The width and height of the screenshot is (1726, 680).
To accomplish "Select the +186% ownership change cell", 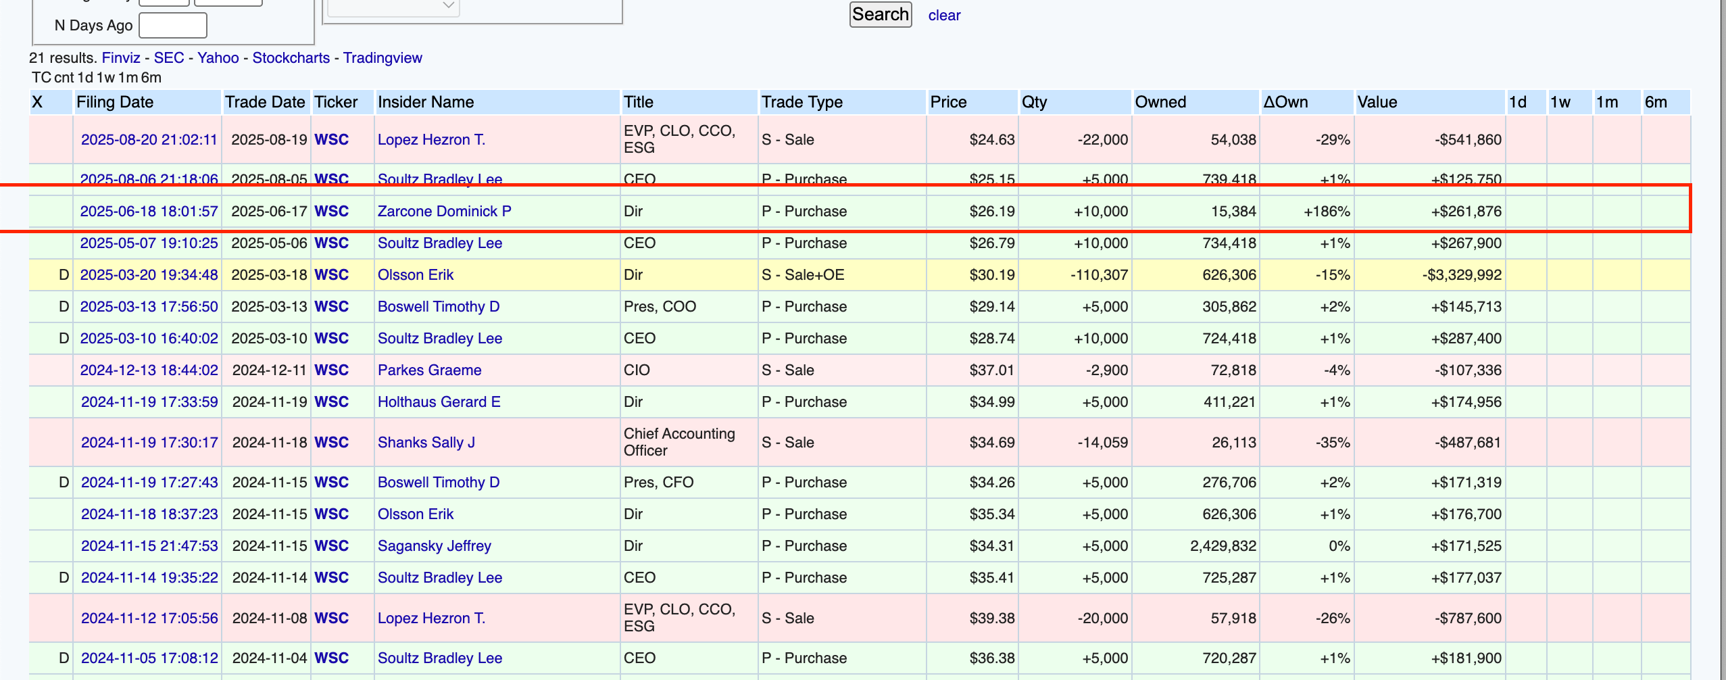I will [x=1306, y=212].
